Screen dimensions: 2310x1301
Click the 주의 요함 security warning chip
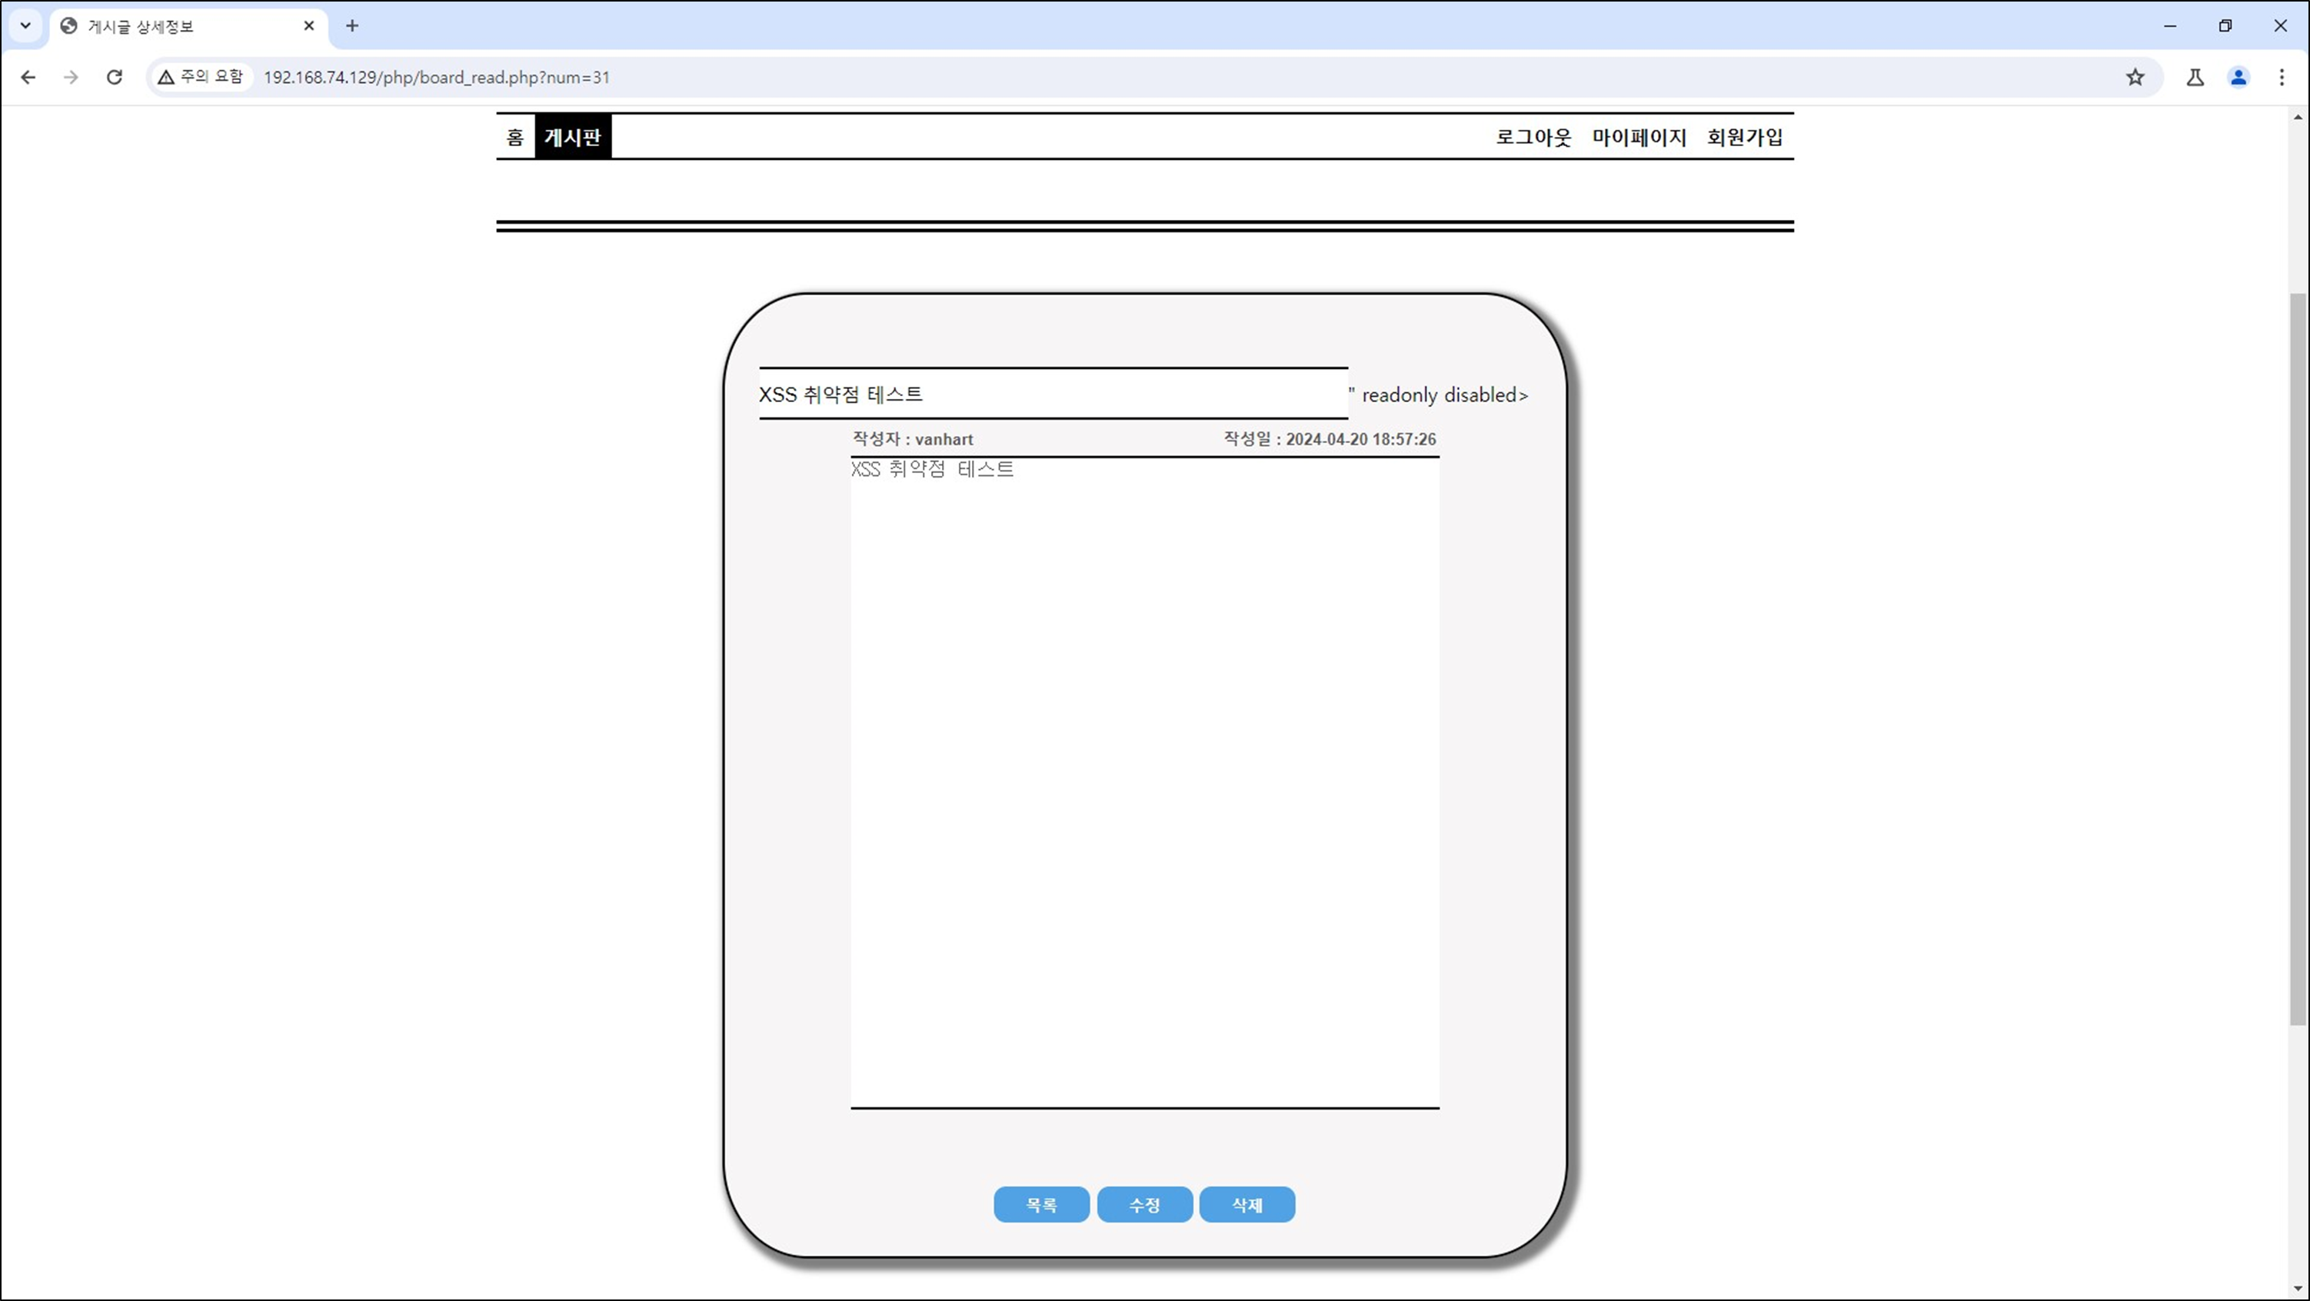201,77
